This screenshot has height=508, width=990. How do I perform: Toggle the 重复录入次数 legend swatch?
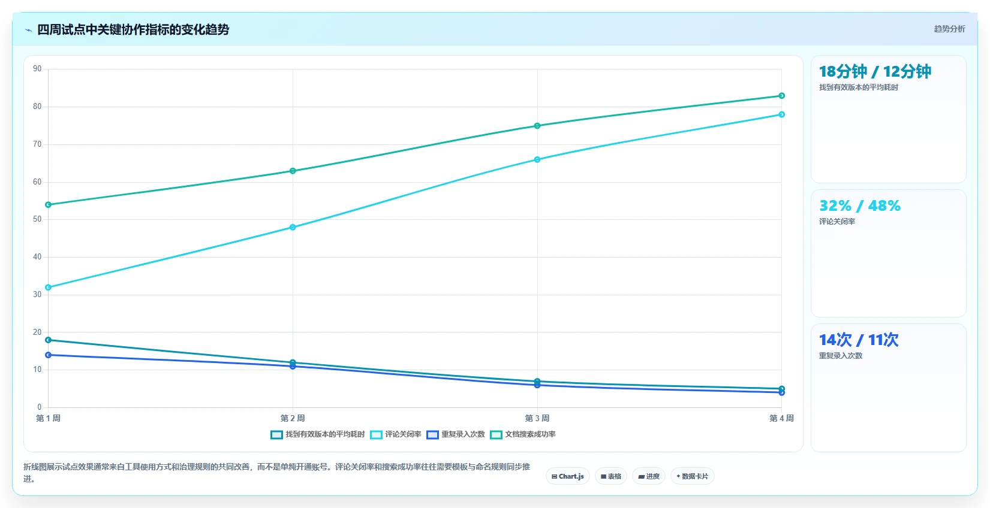[432, 435]
